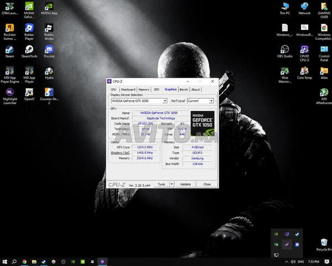
Task: Open the Roblox Studio desktop shortcut
Action: tap(49, 32)
